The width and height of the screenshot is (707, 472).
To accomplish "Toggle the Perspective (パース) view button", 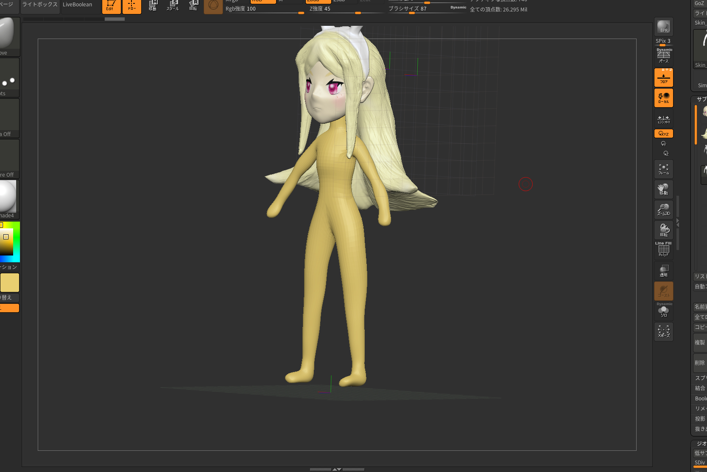I will click(664, 56).
